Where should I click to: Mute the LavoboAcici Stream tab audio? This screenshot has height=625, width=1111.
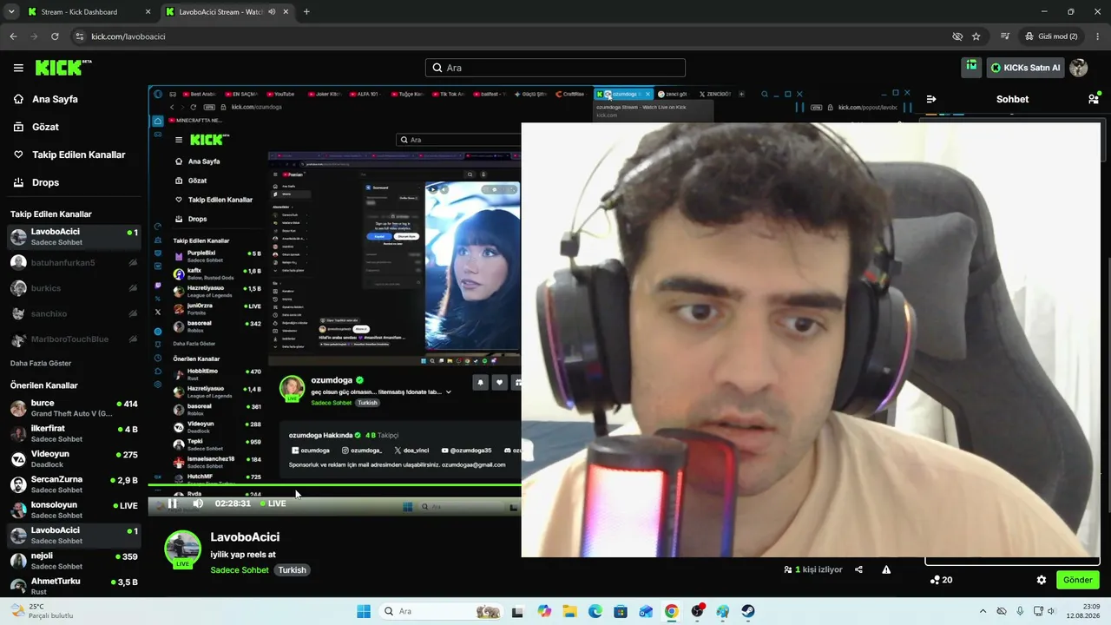[273, 12]
